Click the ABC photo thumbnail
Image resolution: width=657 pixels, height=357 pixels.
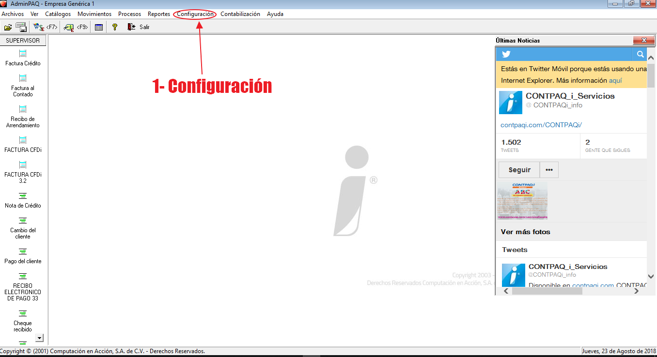[x=522, y=200]
